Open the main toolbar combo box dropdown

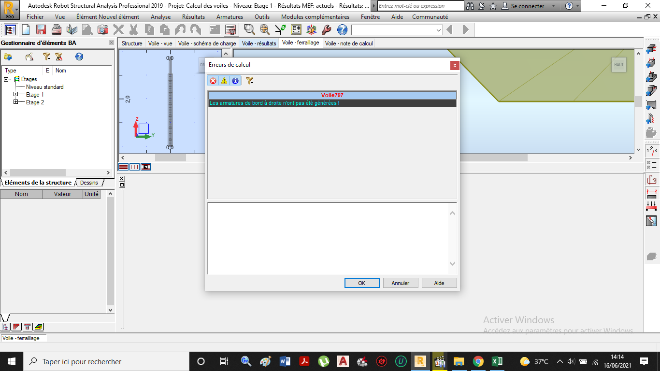tap(439, 30)
